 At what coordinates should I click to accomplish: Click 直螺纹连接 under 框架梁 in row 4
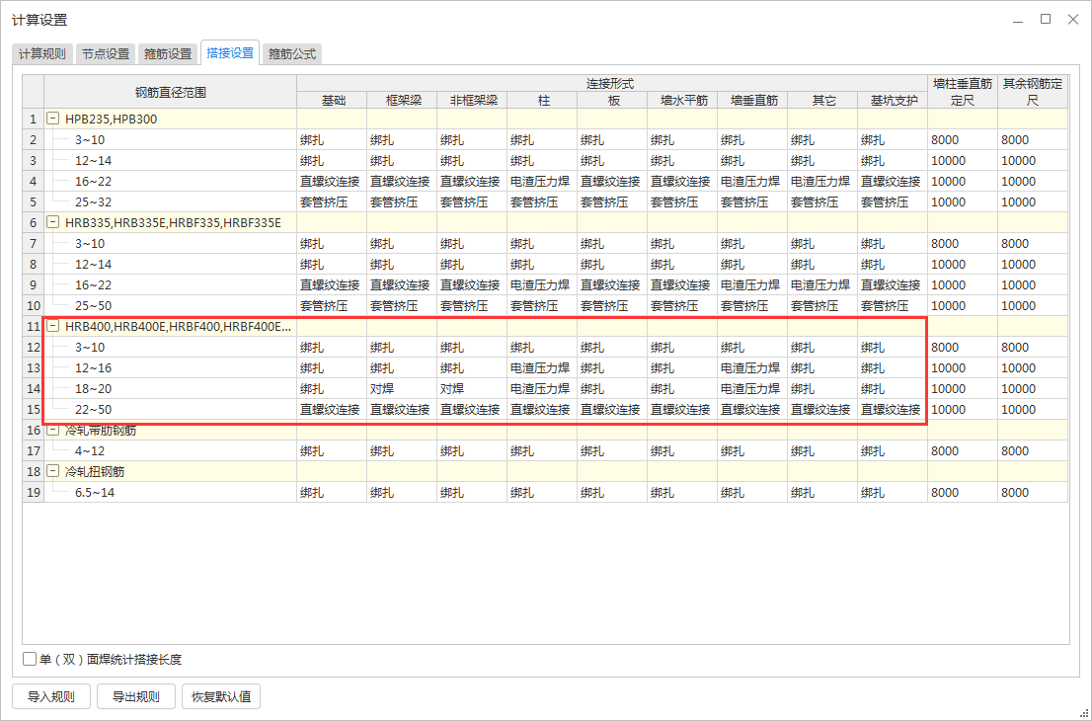(403, 181)
